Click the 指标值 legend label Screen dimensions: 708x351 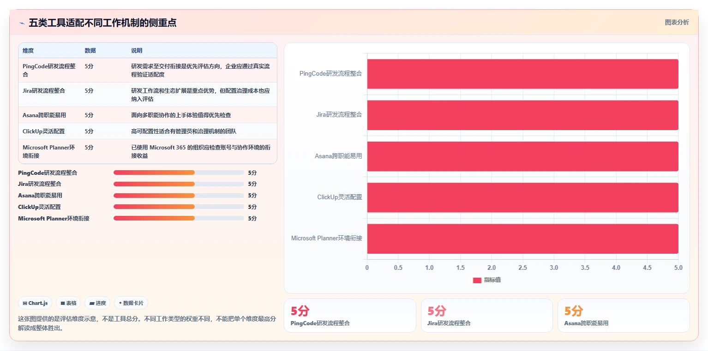point(492,280)
